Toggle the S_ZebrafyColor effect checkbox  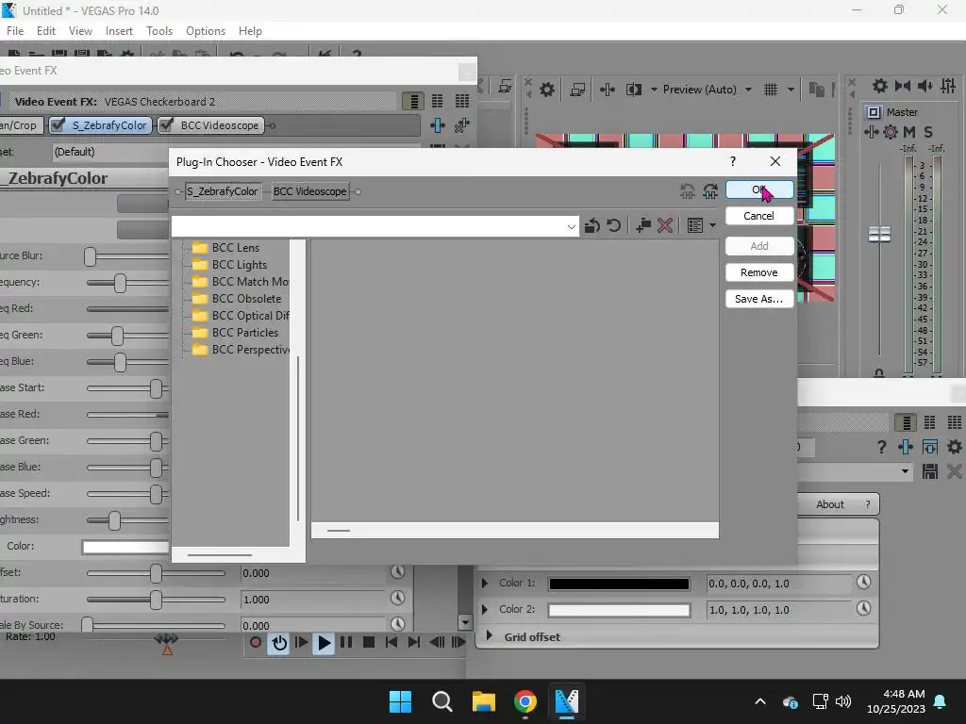pos(58,125)
